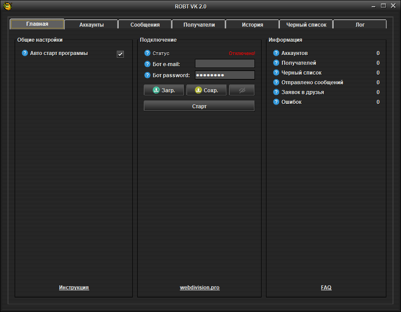Screen dimensions: 401x312
Task: Open the Сообщения tab
Action: pyautogui.click(x=145, y=25)
